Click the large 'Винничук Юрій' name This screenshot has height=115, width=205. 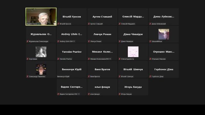[72, 69]
